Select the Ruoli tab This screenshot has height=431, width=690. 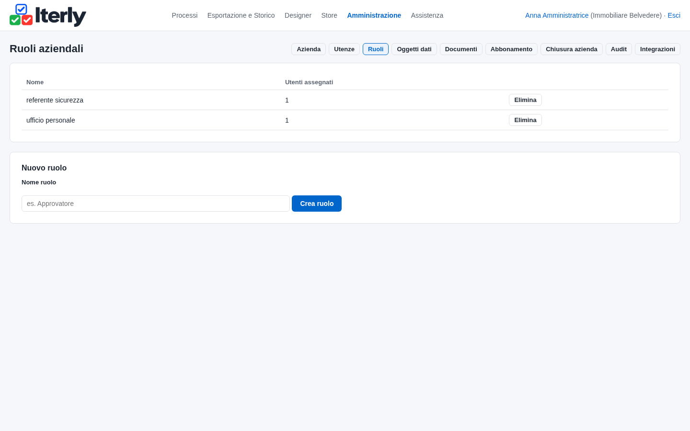[376, 49]
